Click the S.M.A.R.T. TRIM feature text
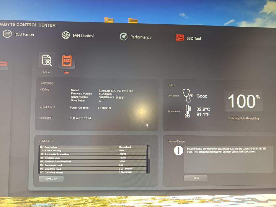The image size is (276, 207). point(81,118)
